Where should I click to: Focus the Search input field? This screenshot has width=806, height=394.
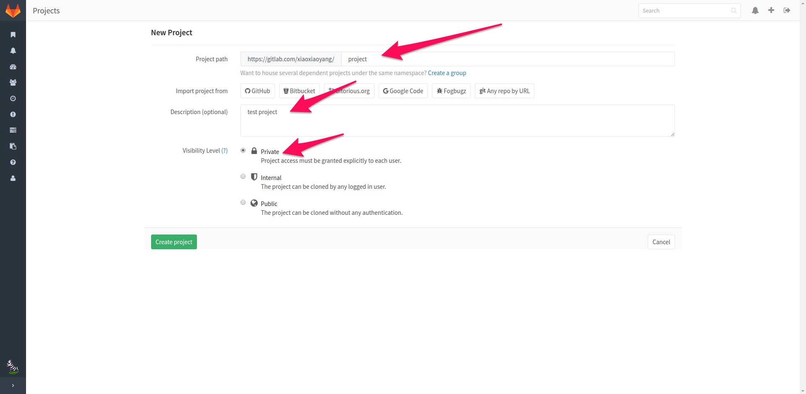tap(689, 10)
